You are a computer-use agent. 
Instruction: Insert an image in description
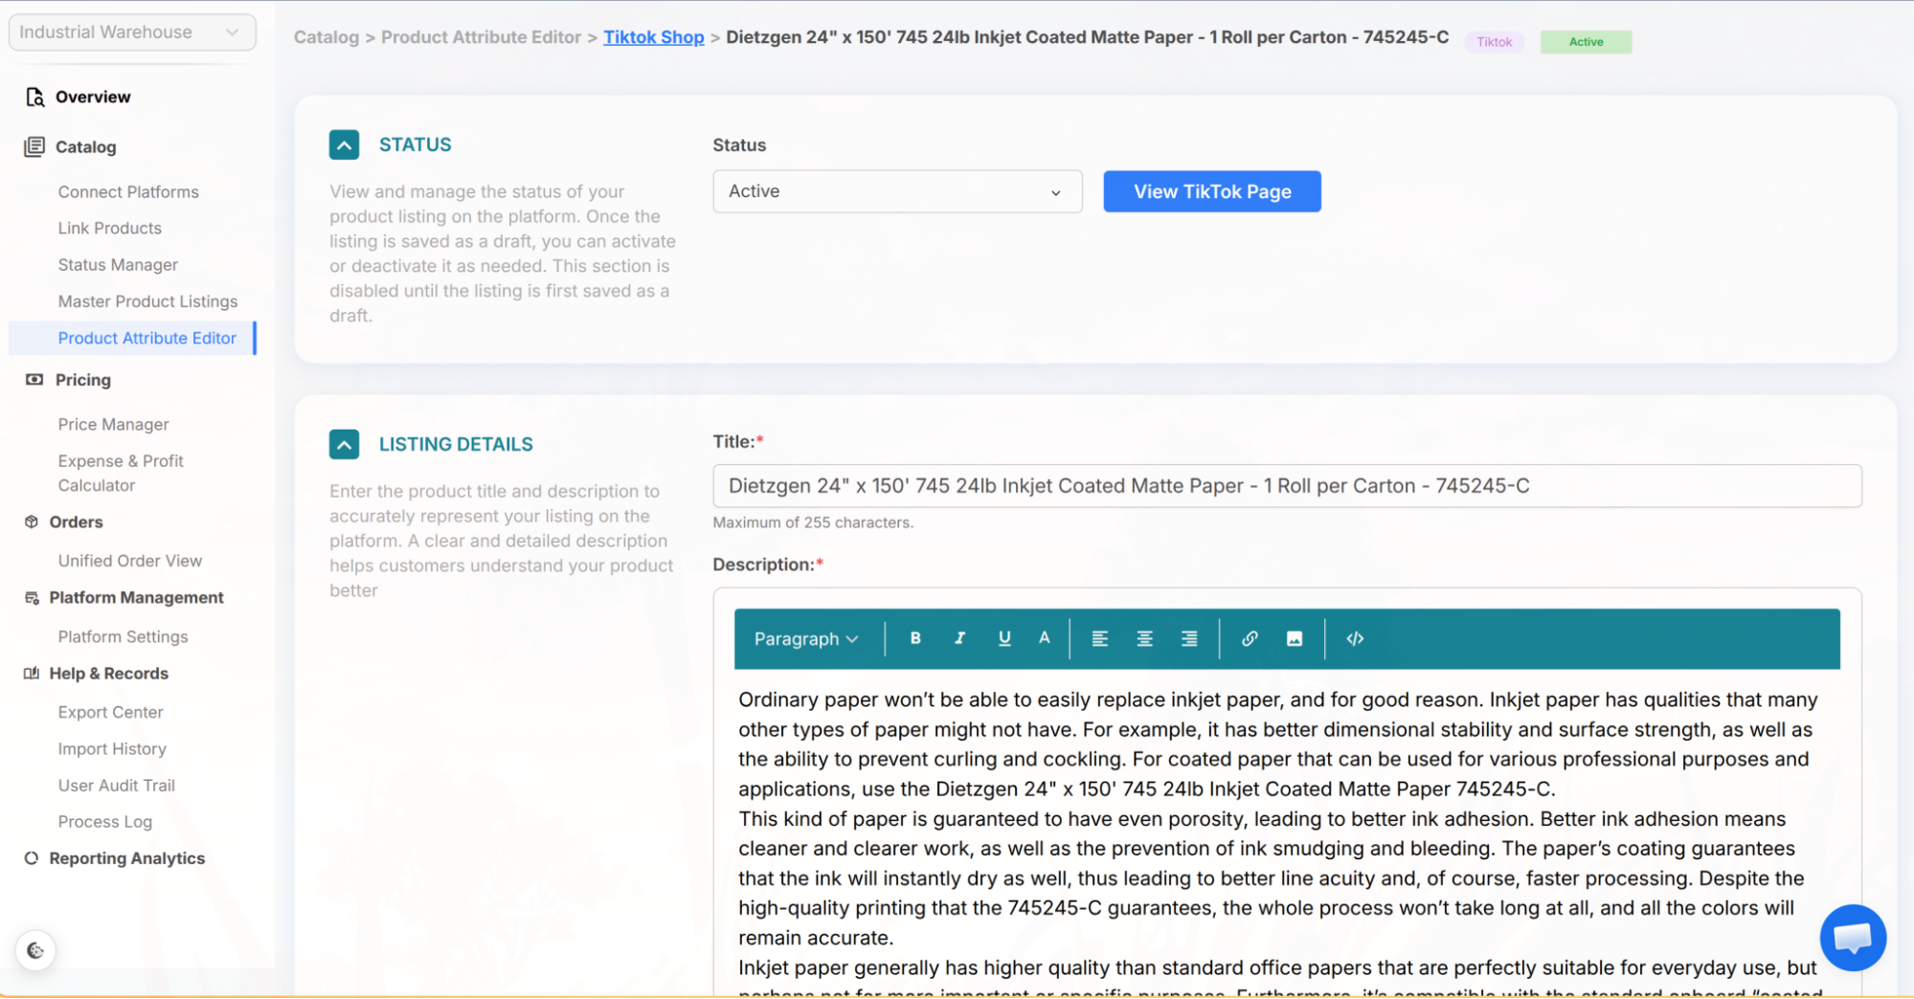tap(1295, 638)
